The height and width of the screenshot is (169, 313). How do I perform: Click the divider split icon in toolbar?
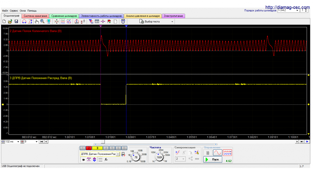103,21
